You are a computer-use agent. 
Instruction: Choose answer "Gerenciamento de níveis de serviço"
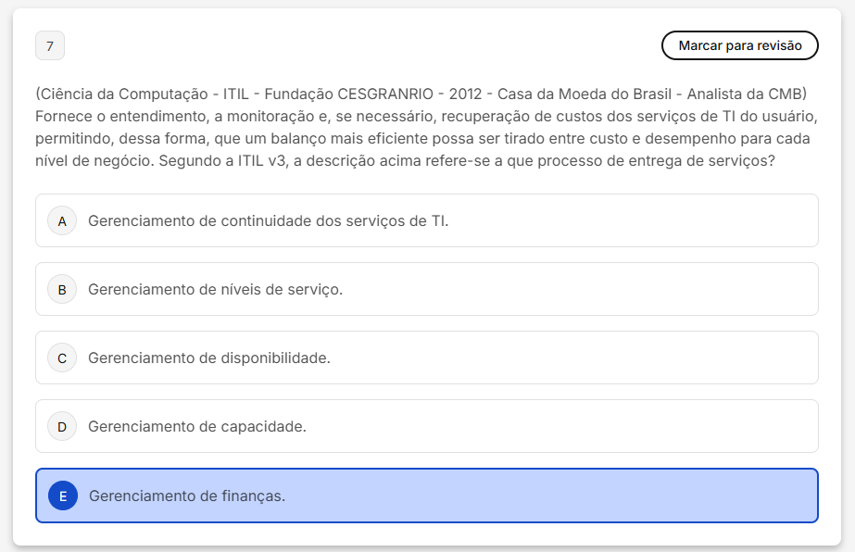point(215,289)
